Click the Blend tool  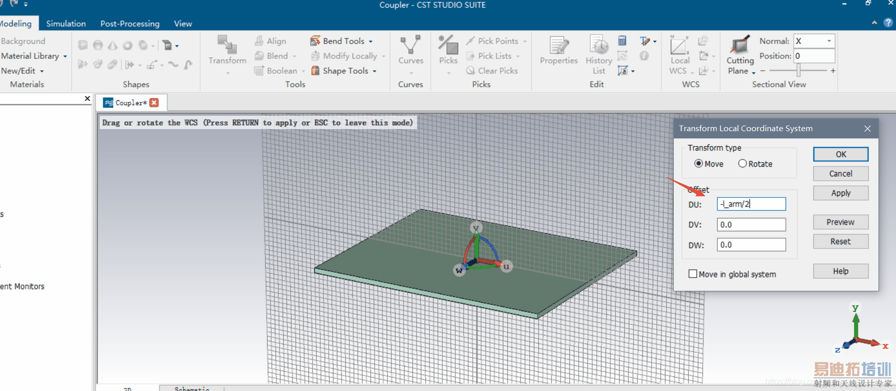272,56
